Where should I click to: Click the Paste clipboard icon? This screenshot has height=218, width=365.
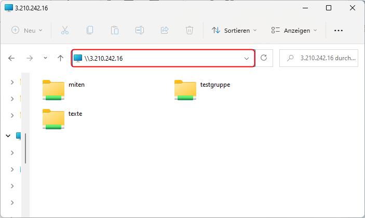pos(115,31)
